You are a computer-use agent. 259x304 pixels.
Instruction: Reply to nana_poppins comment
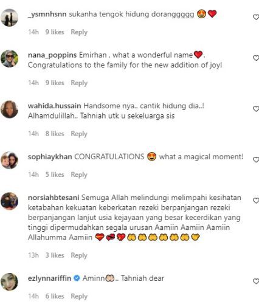coord(79,83)
